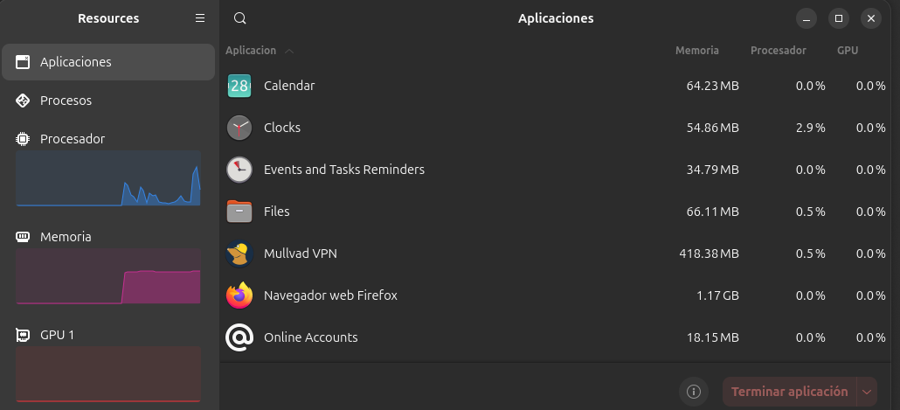
Task: Select the Clocks application row
Action: (557, 128)
